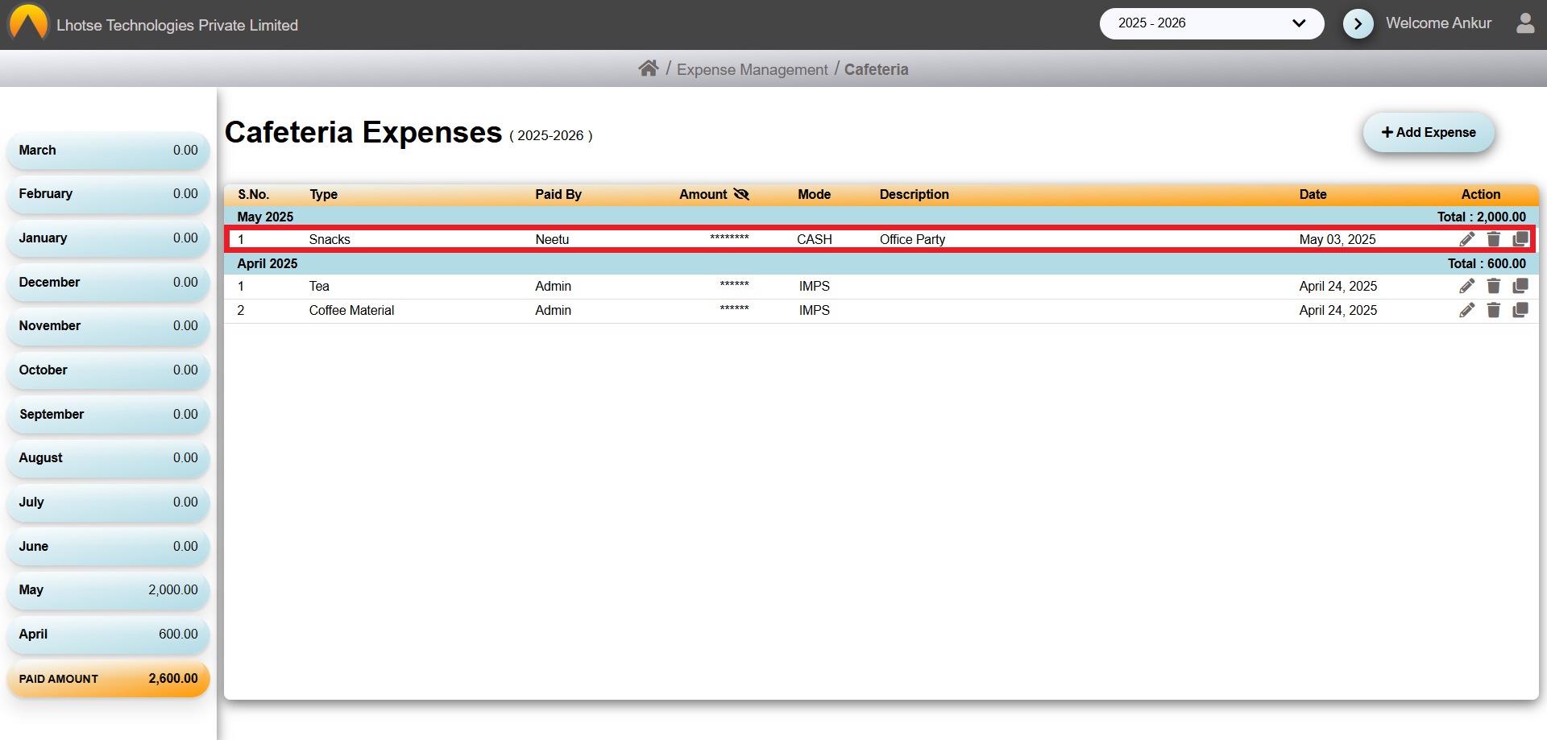Click the Tea type cell

(319, 286)
